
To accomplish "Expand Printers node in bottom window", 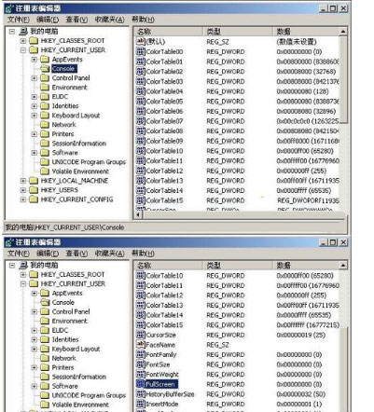I will 35,367.
